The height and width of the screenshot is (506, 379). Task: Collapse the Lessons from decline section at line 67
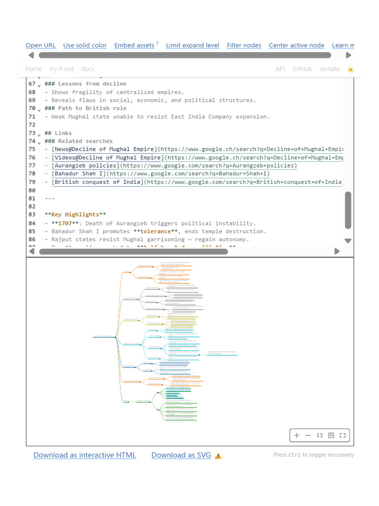tap(39, 85)
